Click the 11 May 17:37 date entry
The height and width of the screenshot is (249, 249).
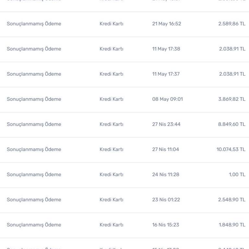(166, 74)
